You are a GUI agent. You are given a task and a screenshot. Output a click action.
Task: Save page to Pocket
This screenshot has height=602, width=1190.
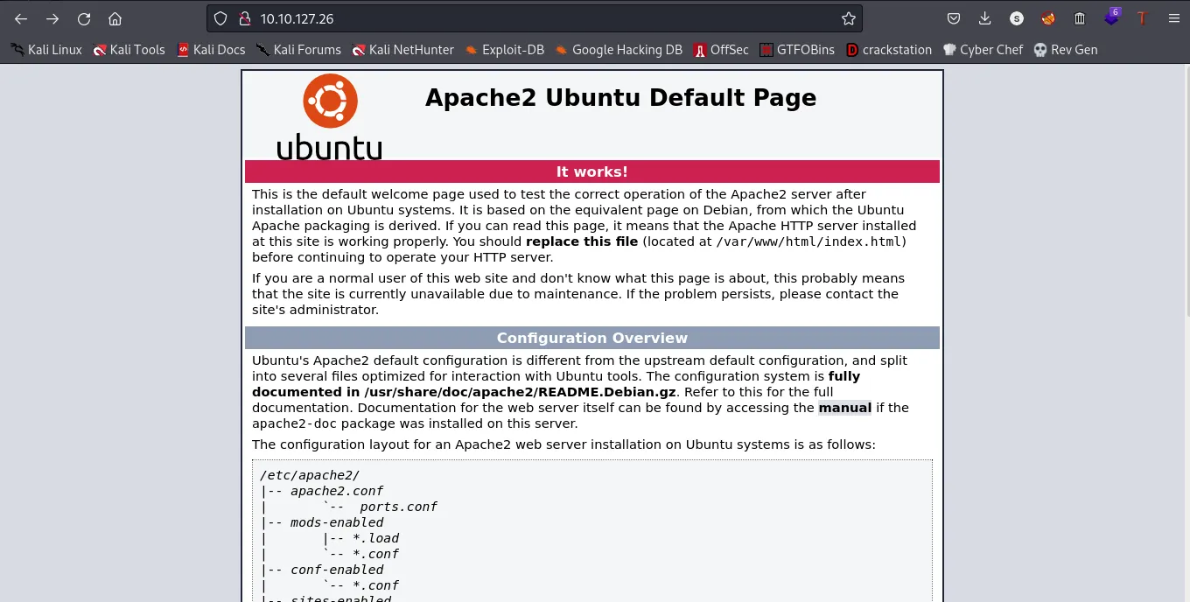[954, 18]
